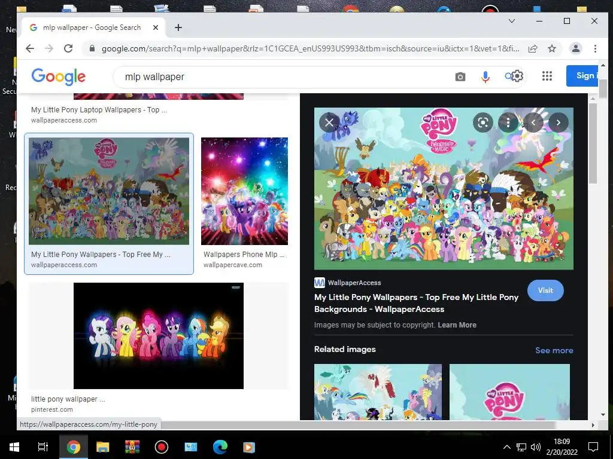Open the Google apps grid

[x=547, y=76]
